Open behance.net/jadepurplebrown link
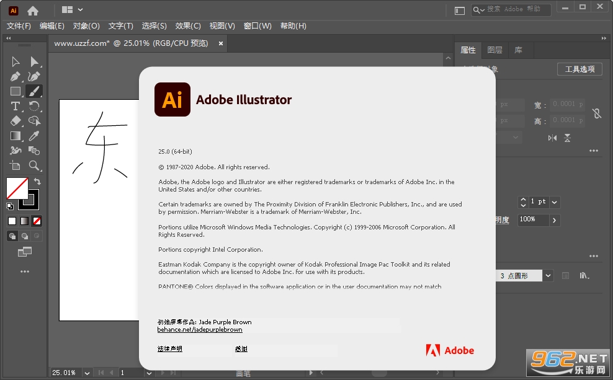This screenshot has height=380, width=613. click(200, 330)
